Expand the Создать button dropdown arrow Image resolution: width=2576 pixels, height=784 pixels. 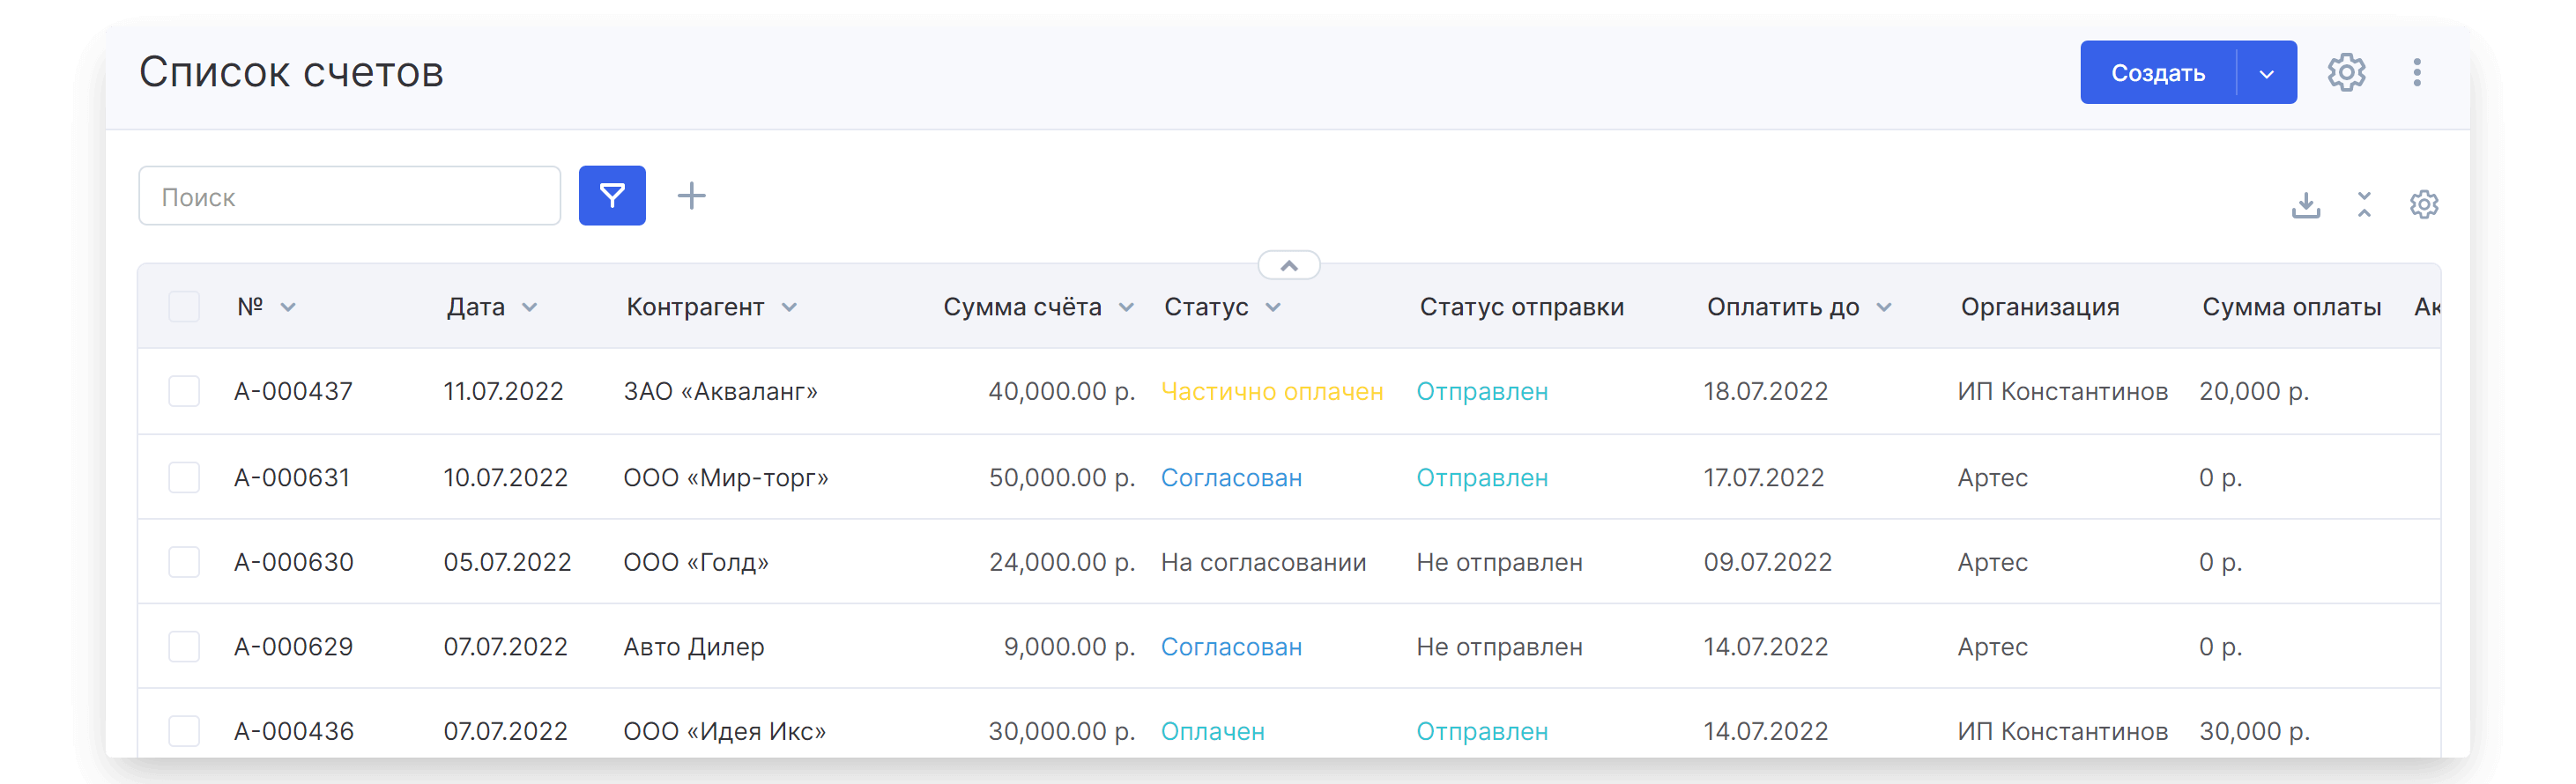click(x=2266, y=73)
